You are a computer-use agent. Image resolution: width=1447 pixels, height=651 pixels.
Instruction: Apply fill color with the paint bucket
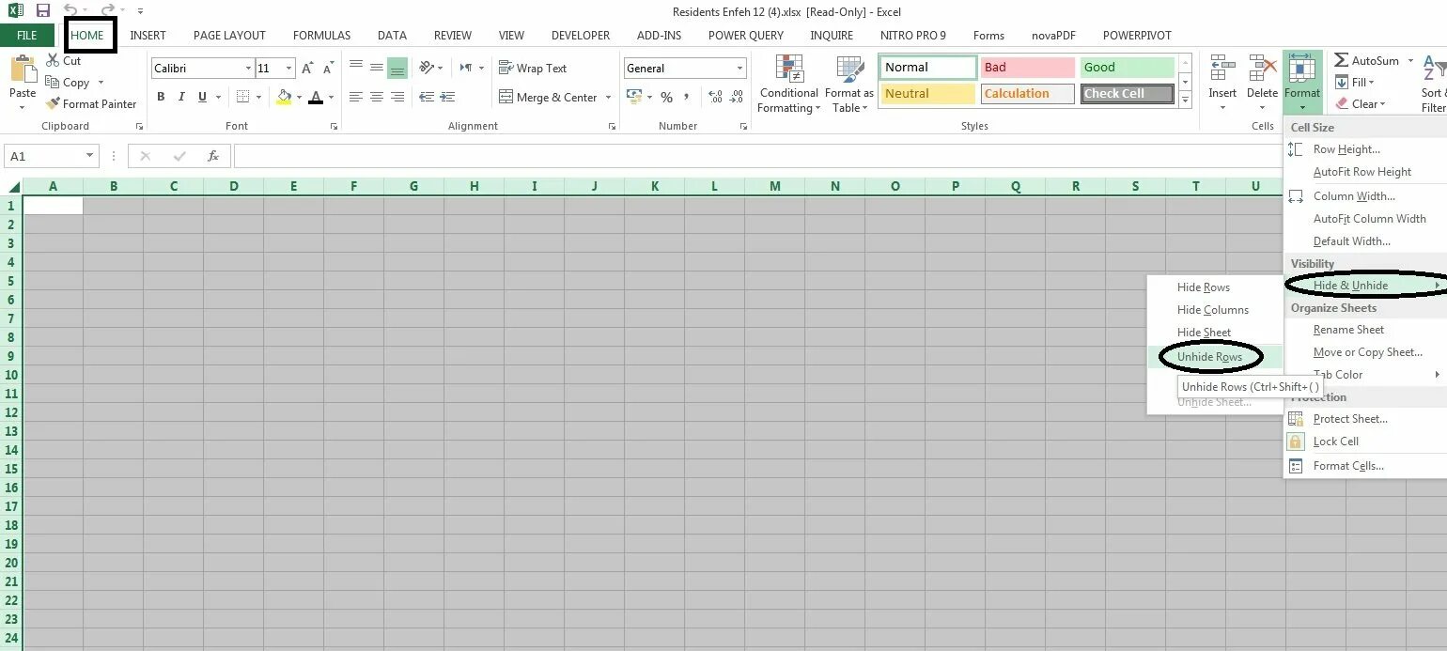(x=285, y=97)
